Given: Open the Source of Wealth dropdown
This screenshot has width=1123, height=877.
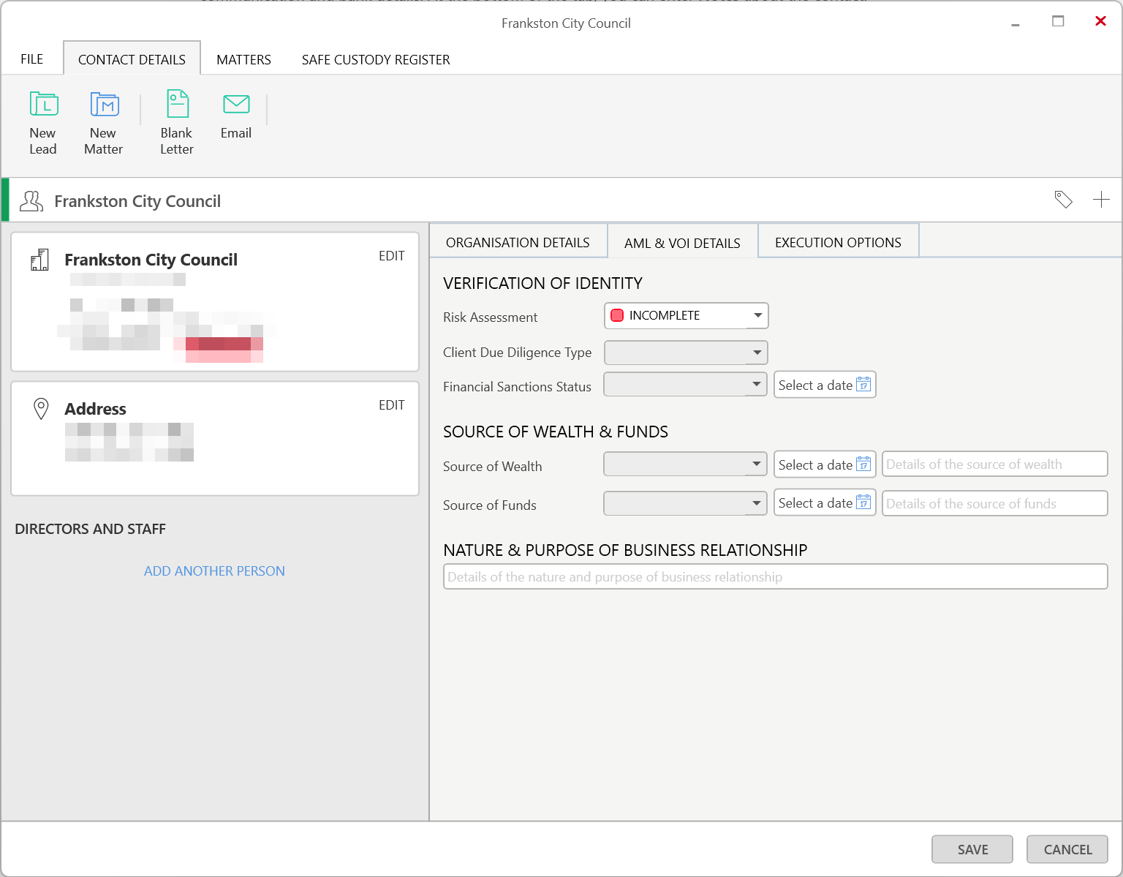Looking at the screenshot, I should [757, 464].
